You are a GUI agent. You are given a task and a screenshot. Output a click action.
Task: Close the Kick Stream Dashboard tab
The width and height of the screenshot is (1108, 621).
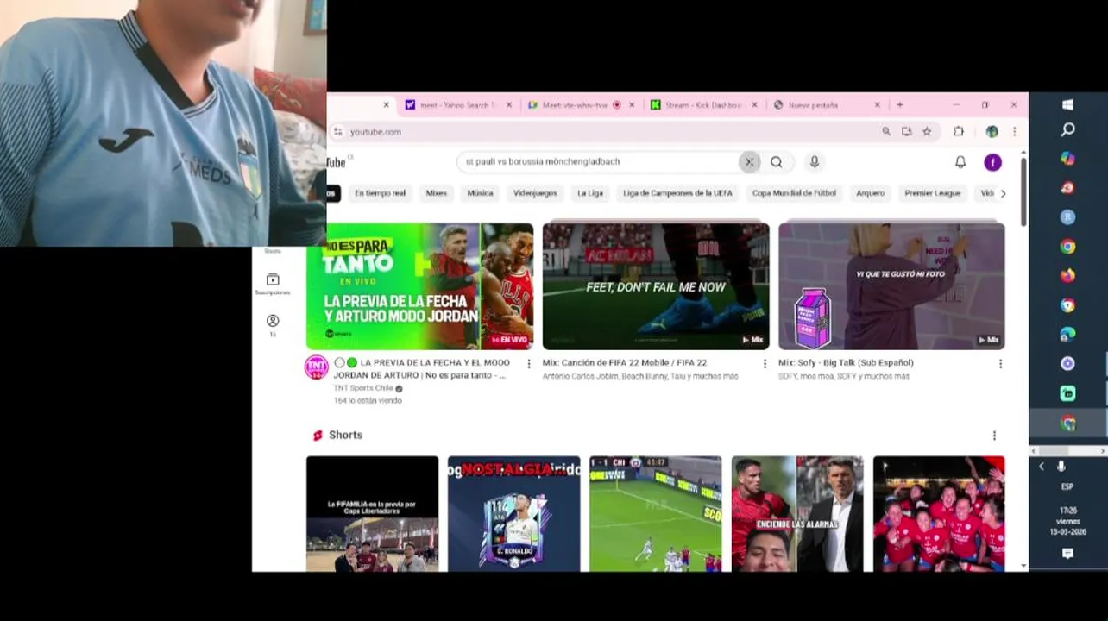tap(754, 105)
